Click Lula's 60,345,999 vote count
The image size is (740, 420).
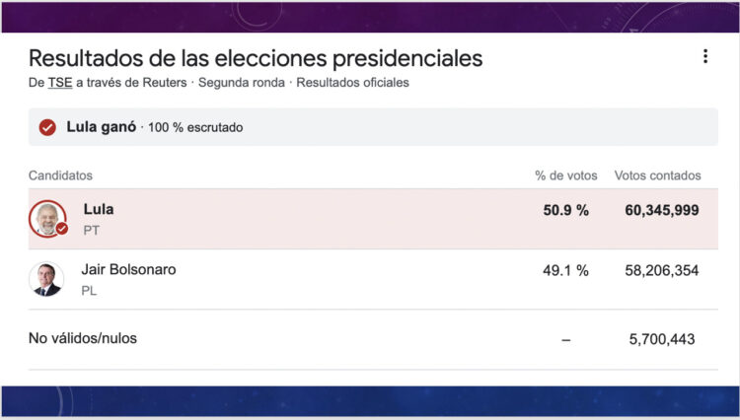coord(662,210)
